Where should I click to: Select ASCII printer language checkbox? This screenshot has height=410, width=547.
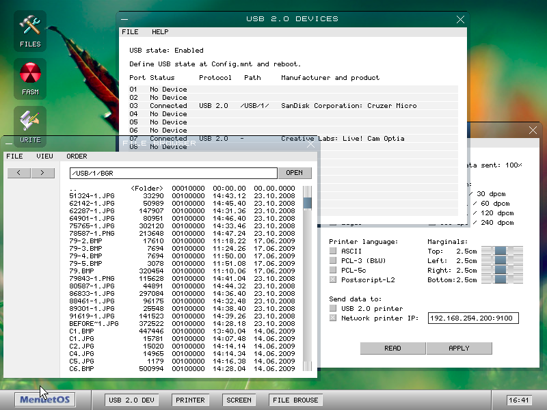coord(333,251)
